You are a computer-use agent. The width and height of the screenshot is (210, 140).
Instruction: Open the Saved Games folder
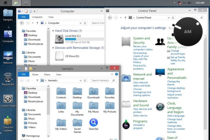[x=77, y=123]
